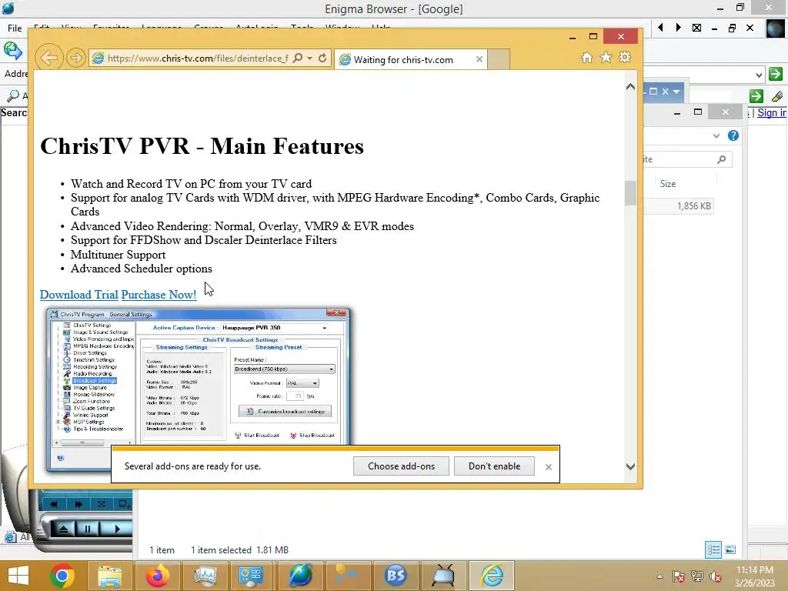Switch Explorer to large icons view
Image resolution: width=788 pixels, height=591 pixels.
[730, 549]
